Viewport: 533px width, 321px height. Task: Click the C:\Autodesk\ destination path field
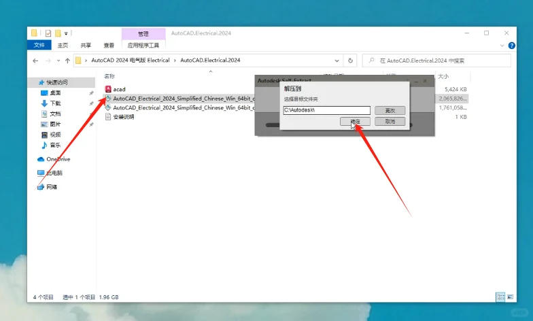coord(326,110)
